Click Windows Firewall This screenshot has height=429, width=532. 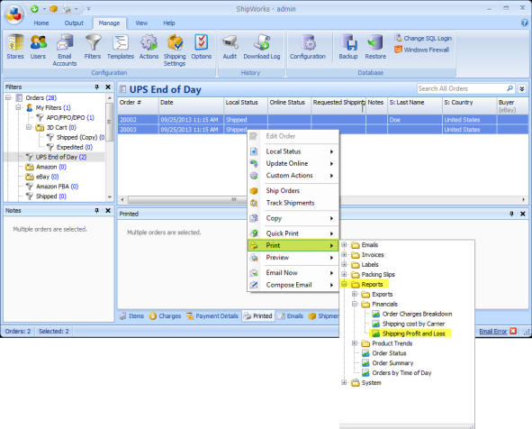click(x=422, y=50)
